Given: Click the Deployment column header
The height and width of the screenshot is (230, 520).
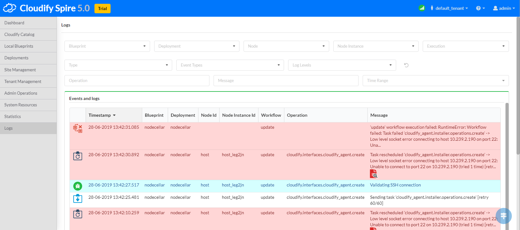Looking at the screenshot, I should (x=183, y=115).
